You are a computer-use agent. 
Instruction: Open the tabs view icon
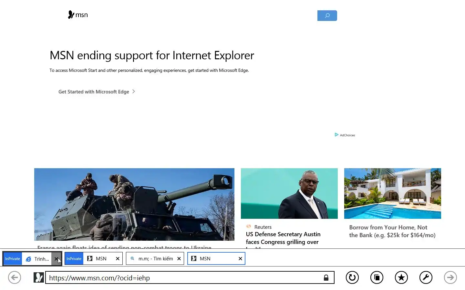click(377, 277)
